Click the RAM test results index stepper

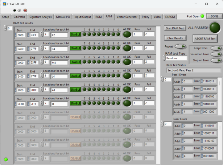5,28
